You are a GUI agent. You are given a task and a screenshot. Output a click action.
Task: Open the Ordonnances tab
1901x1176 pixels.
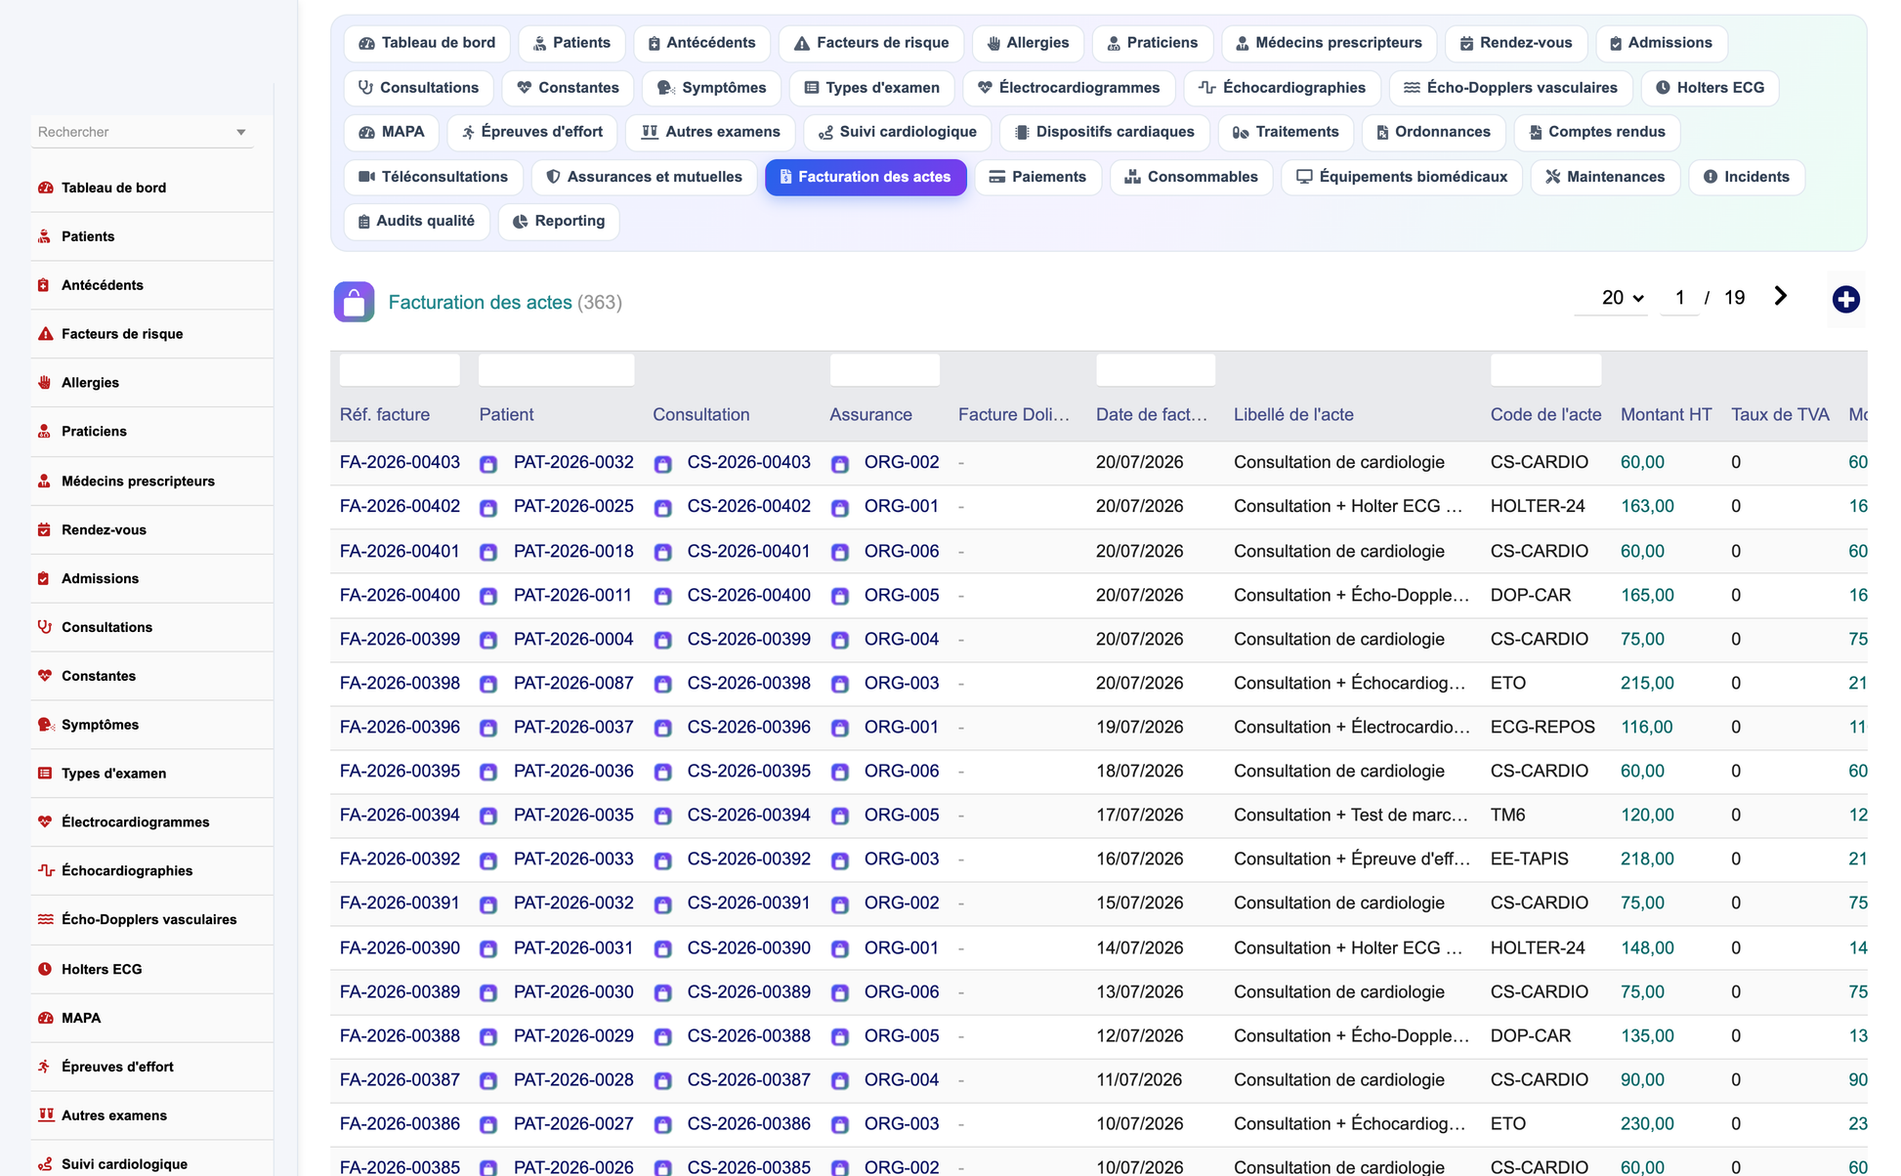click(1432, 132)
